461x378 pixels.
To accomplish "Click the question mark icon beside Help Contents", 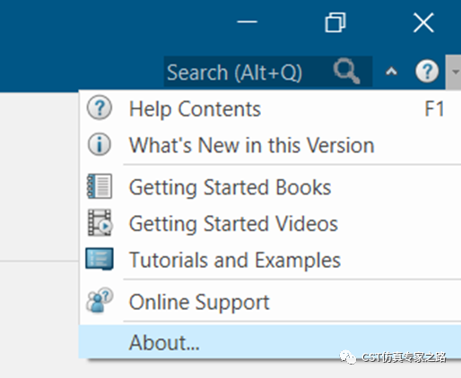I will (x=100, y=107).
